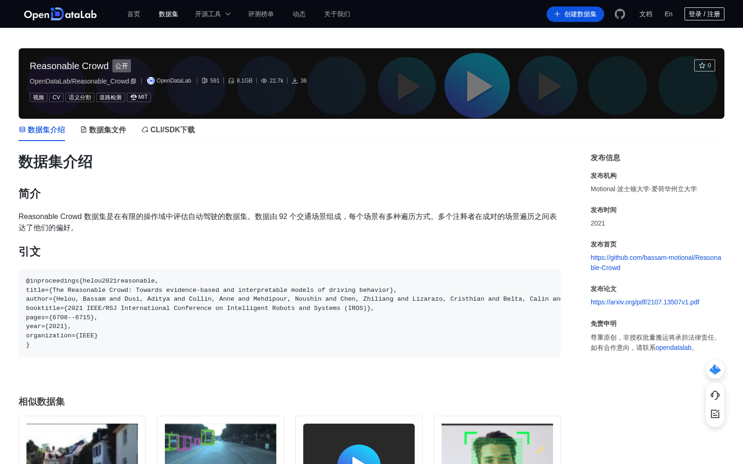Open the street houses similar dataset thumbnail
The height and width of the screenshot is (464, 743).
(82, 444)
